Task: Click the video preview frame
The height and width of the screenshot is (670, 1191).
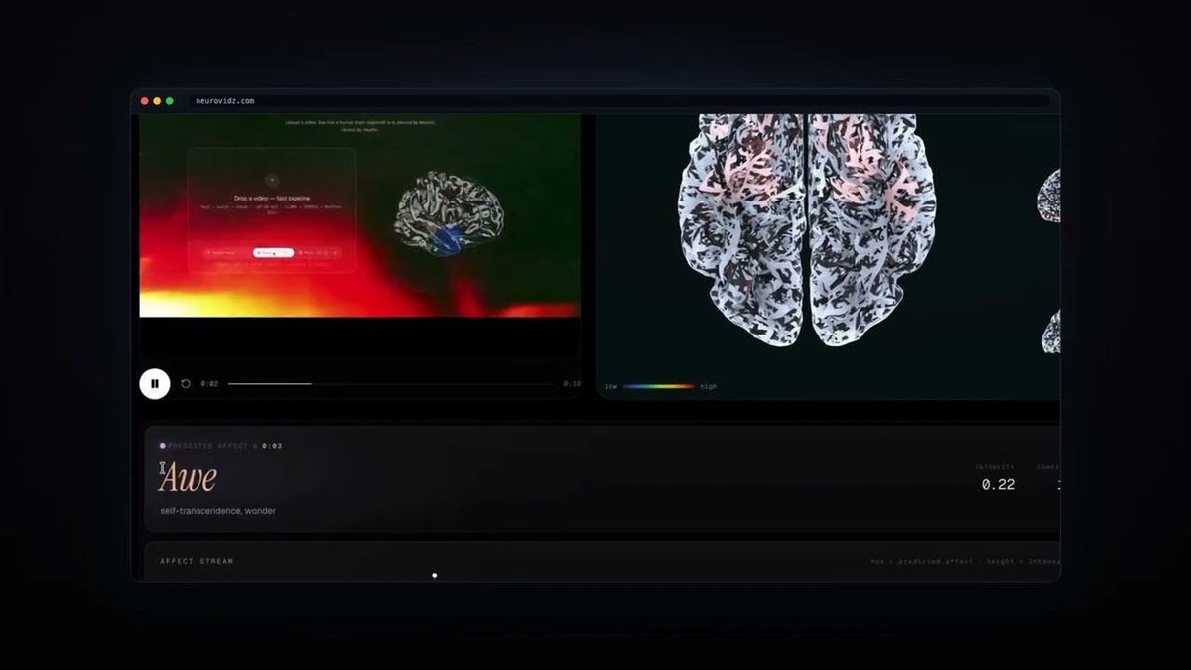Action: pos(359,215)
